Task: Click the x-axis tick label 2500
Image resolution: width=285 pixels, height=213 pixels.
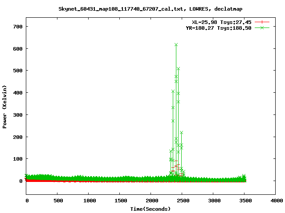Action: (183, 201)
